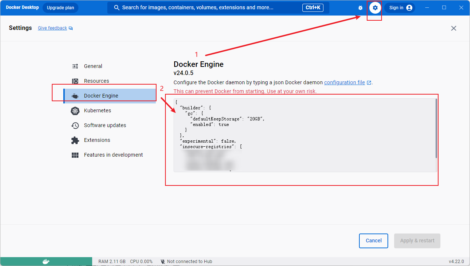
Task: Click the Kubernetes wheel icon
Action: [x=75, y=110]
